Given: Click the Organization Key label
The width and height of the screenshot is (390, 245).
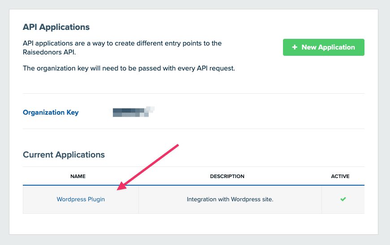Looking at the screenshot, I should [51, 112].
